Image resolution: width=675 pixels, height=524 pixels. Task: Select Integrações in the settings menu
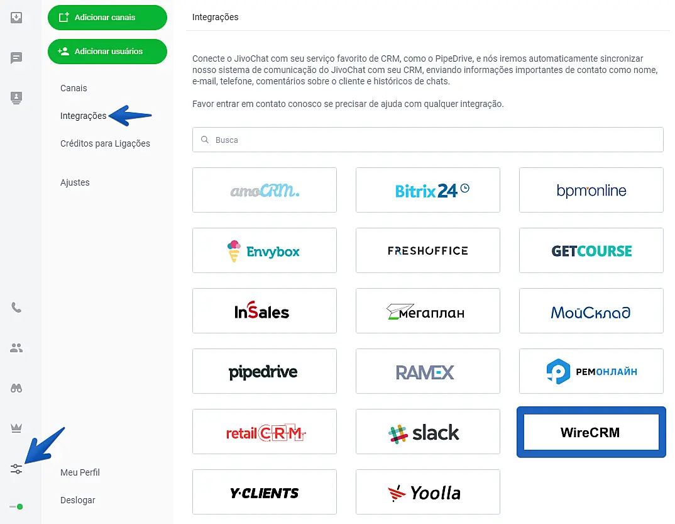click(83, 116)
